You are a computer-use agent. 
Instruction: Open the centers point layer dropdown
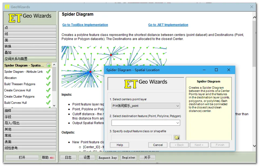coord(146,106)
